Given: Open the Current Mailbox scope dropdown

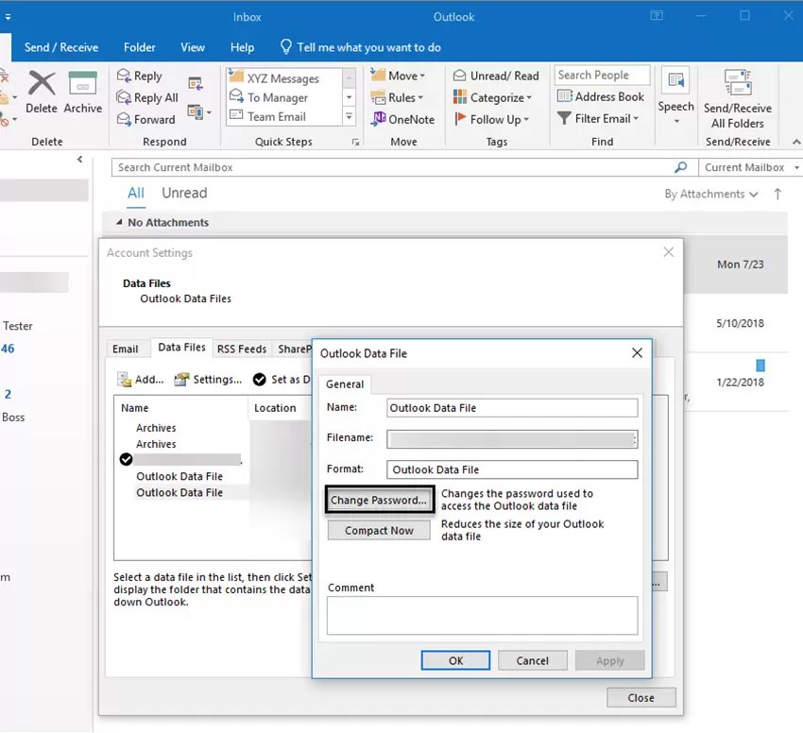Looking at the screenshot, I should (x=751, y=167).
